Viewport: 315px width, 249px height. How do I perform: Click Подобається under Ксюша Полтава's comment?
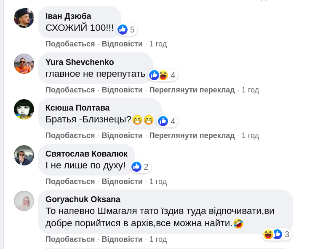click(70, 135)
